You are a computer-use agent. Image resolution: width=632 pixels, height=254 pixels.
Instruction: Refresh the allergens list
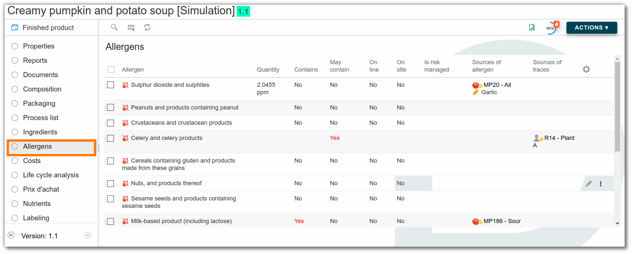click(x=147, y=28)
